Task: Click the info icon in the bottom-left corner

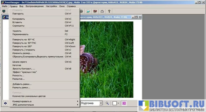Action: [x=5, y=103]
